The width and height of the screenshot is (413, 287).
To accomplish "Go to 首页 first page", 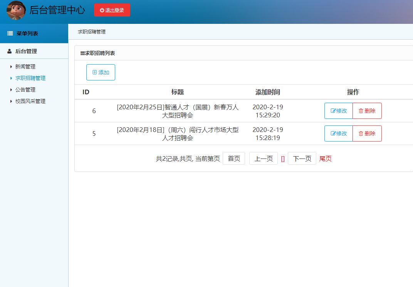I will (x=234, y=159).
